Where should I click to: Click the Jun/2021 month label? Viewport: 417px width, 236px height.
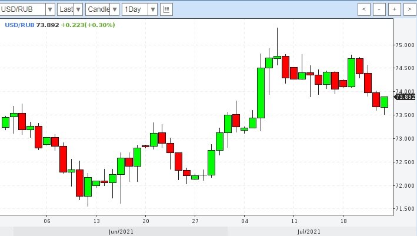121,232
